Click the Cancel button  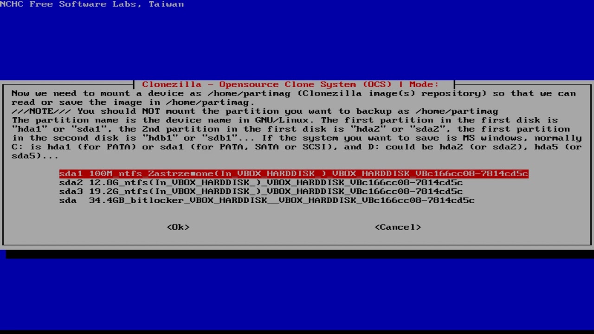coord(398,227)
